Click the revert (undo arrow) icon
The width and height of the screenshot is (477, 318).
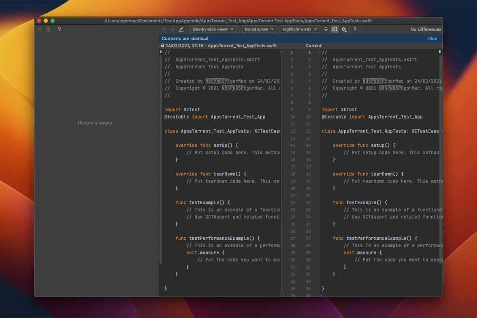click(39, 29)
